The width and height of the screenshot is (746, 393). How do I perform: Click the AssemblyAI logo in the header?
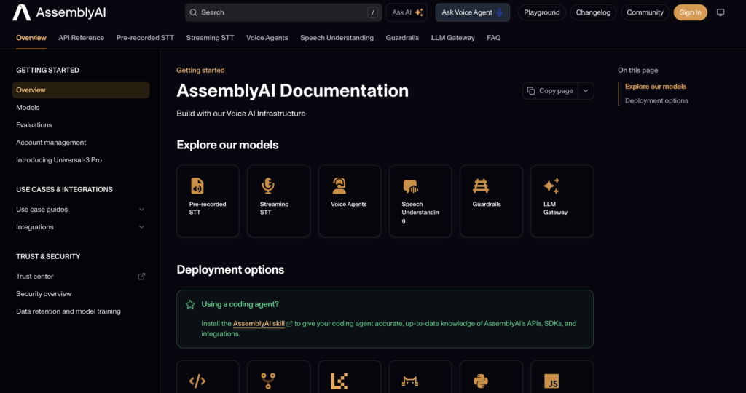click(x=59, y=12)
